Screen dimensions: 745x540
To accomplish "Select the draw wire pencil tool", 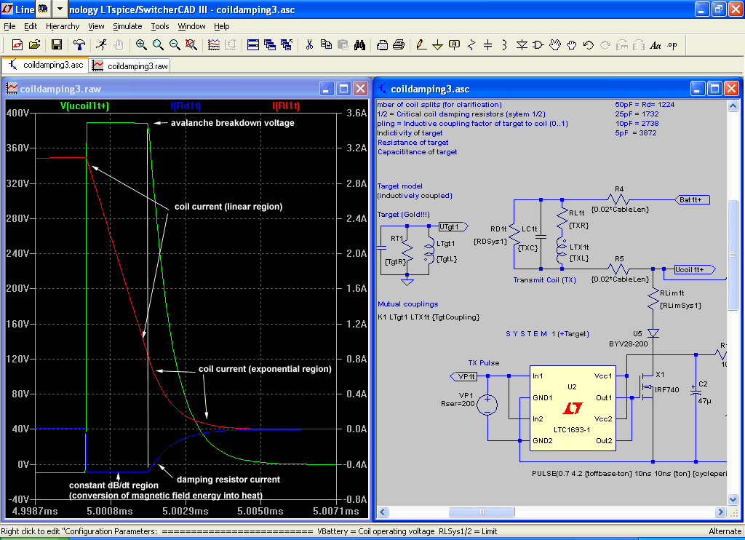I will [x=421, y=44].
